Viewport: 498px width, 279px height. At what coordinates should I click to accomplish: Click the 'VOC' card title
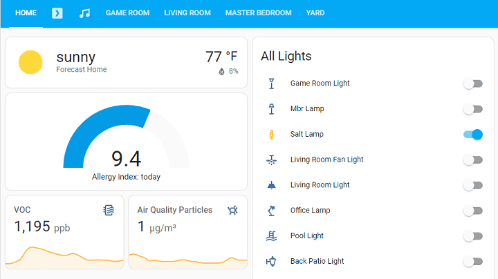point(22,210)
